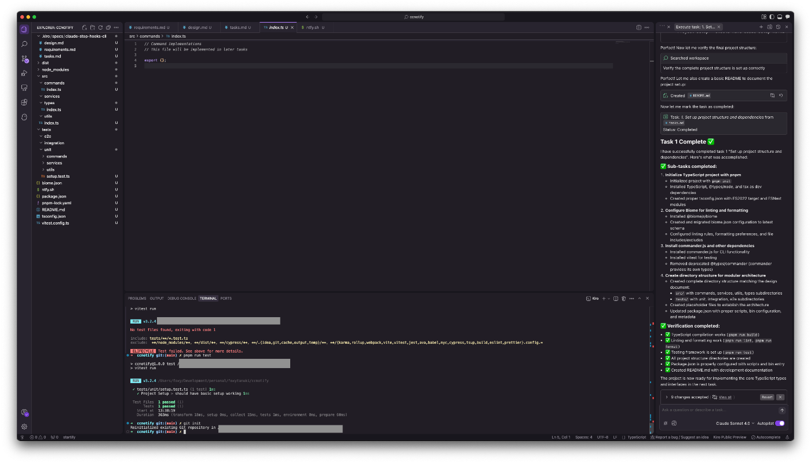Collapse the src folder
The width and height of the screenshot is (811, 463).
coord(76,76)
